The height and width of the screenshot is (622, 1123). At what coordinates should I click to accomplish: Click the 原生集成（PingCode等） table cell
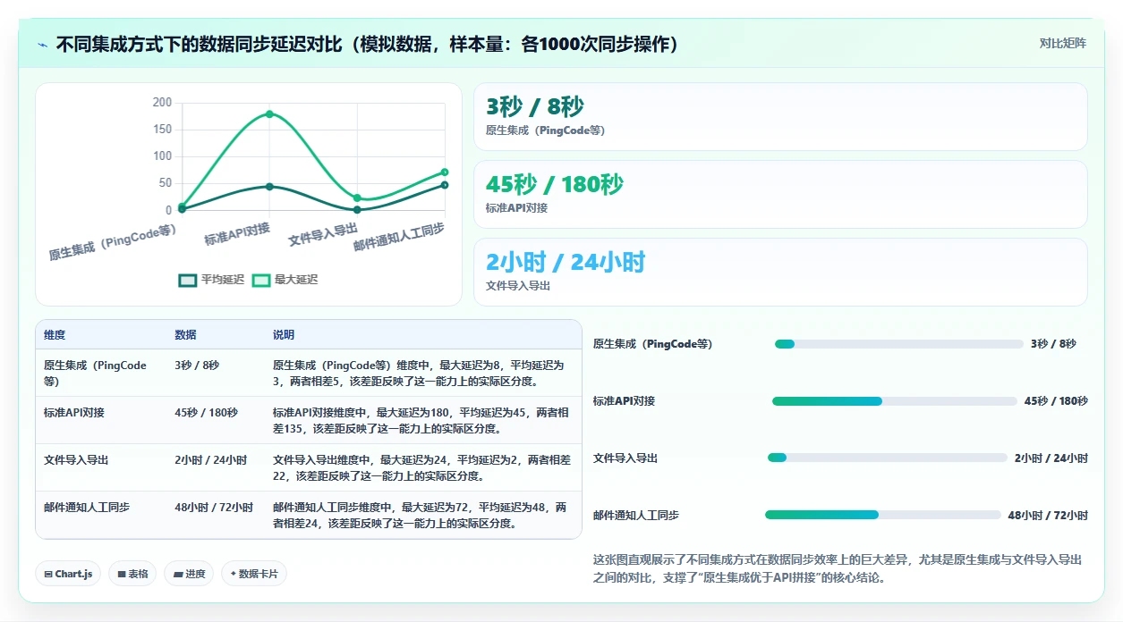(x=101, y=374)
